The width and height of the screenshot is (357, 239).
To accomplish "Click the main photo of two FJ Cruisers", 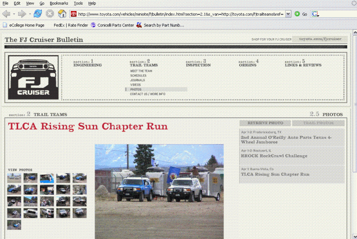I will pos(159,192).
